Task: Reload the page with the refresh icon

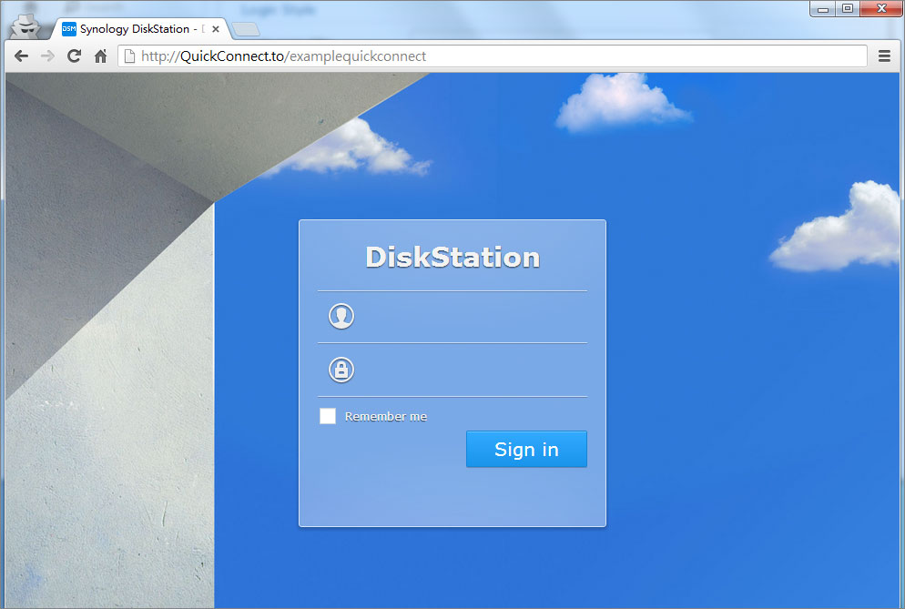Action: pos(74,56)
